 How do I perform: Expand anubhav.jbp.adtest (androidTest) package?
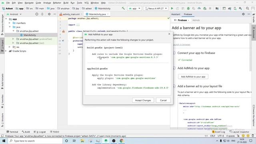coord(13,39)
